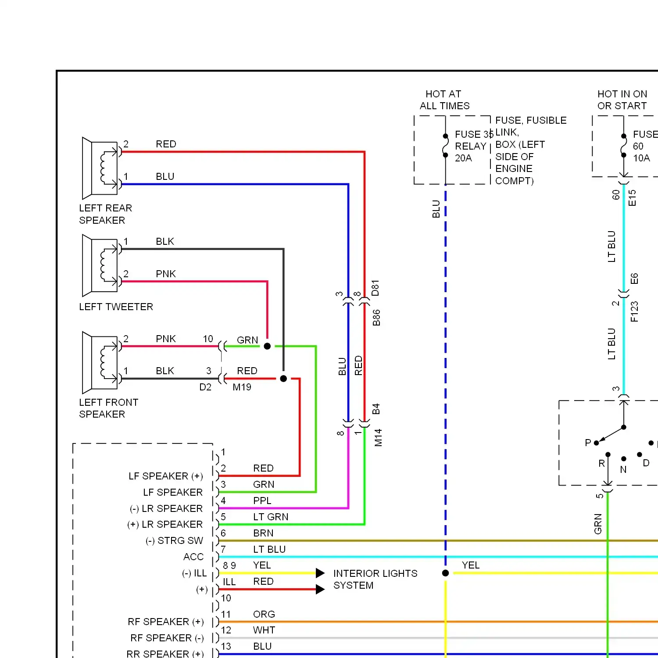This screenshot has width=658, height=658.
Task: Select the Fuse 35 fuse symbol
Action: pyautogui.click(x=445, y=146)
